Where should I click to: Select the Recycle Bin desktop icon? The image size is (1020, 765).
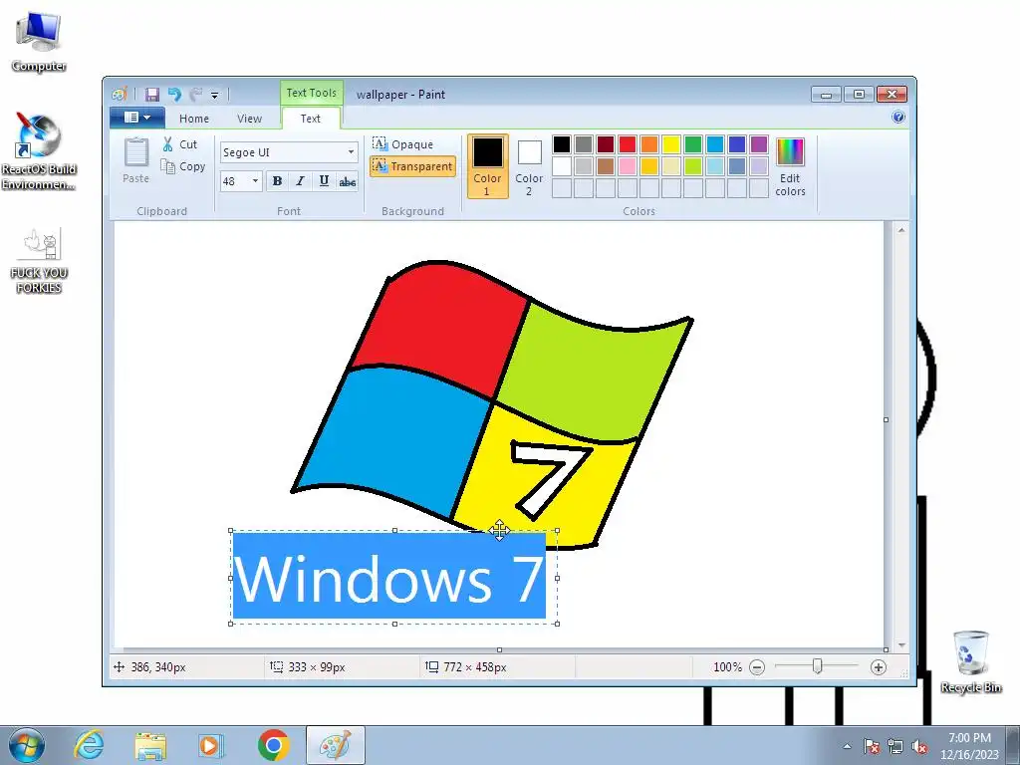click(x=970, y=661)
